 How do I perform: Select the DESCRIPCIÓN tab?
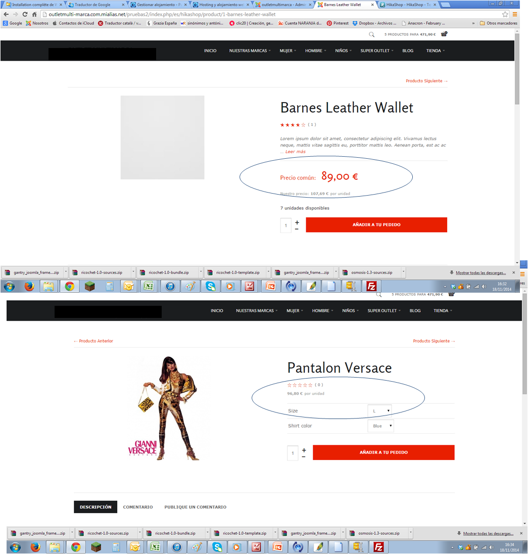tap(95, 507)
